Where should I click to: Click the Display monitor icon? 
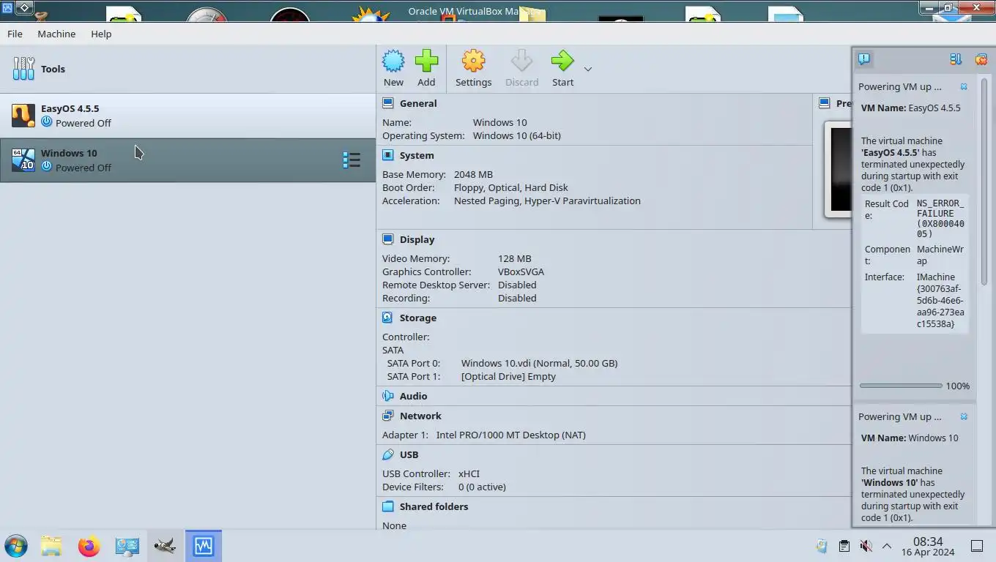coord(388,239)
